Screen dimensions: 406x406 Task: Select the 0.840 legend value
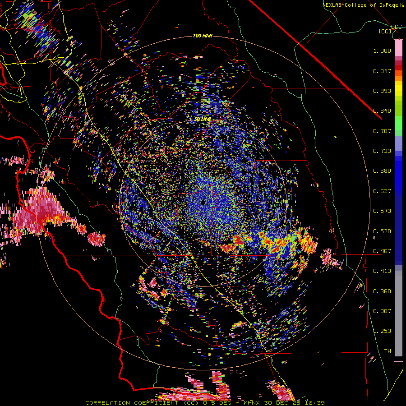tap(382, 111)
